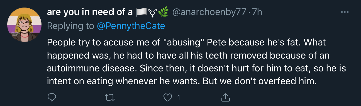Open the tweet permalink via the 7h timestamp
This screenshot has width=361, height=106.
point(257,12)
